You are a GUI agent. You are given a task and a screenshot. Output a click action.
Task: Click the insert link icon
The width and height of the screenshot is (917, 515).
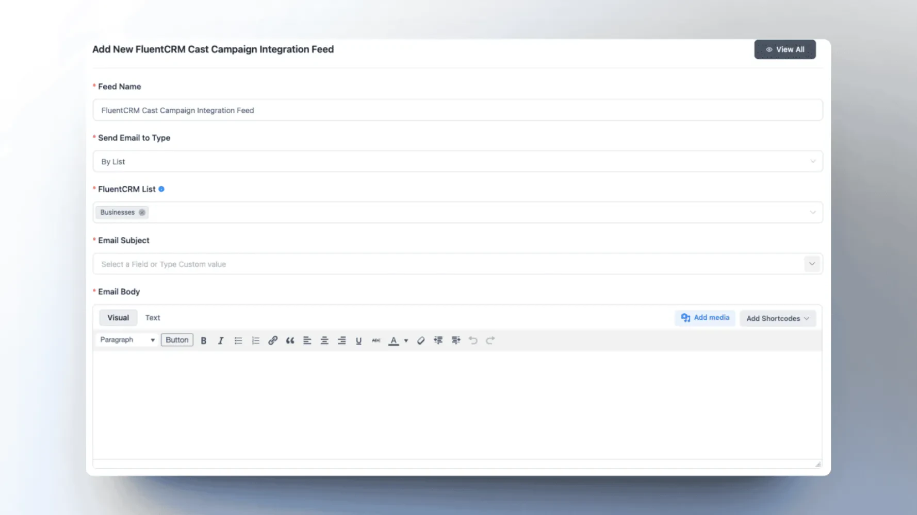[x=273, y=340]
